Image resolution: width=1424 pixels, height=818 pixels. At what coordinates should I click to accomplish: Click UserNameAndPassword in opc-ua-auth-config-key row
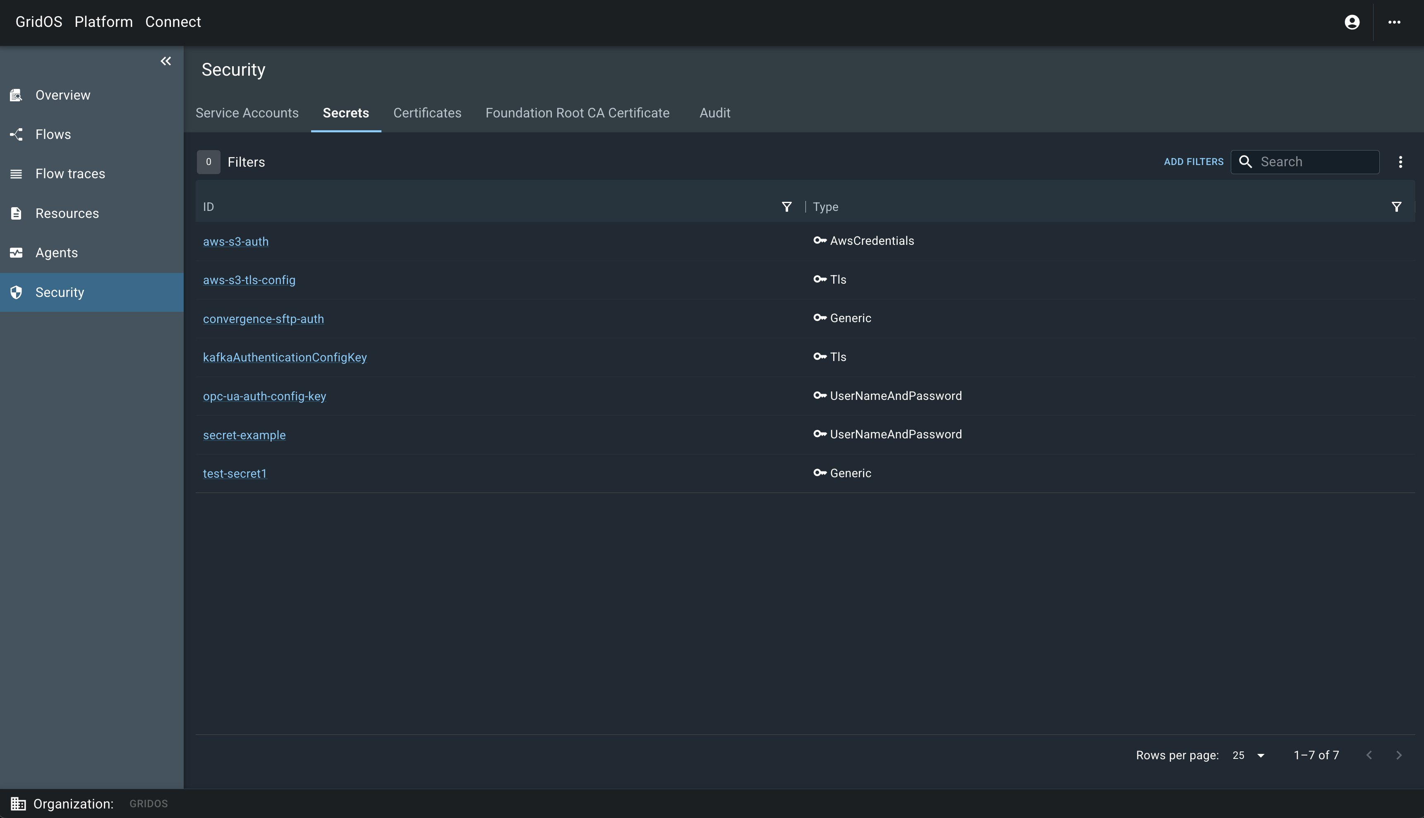(x=896, y=395)
